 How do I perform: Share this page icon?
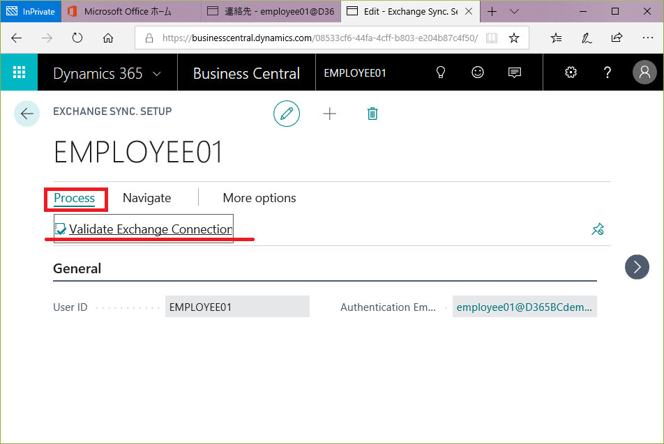pos(617,38)
